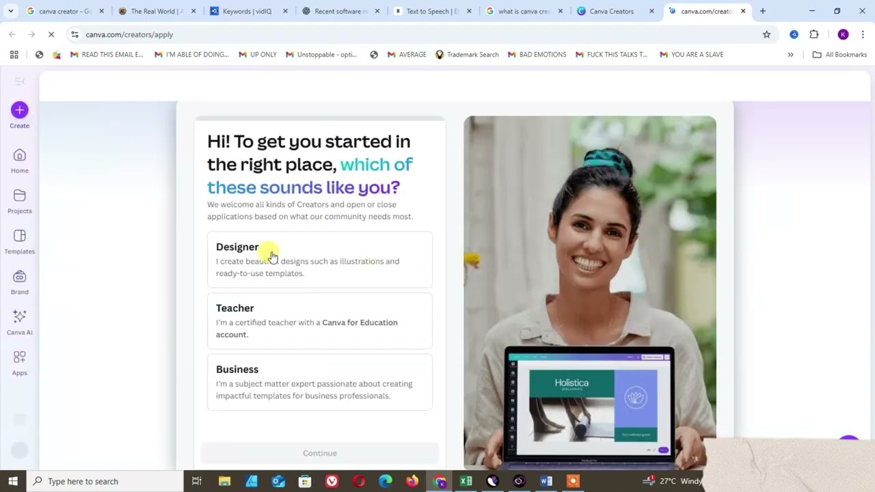The image size is (875, 492).
Task: Open I'M ABLE OF DOING bookmark
Action: pyautogui.click(x=191, y=55)
